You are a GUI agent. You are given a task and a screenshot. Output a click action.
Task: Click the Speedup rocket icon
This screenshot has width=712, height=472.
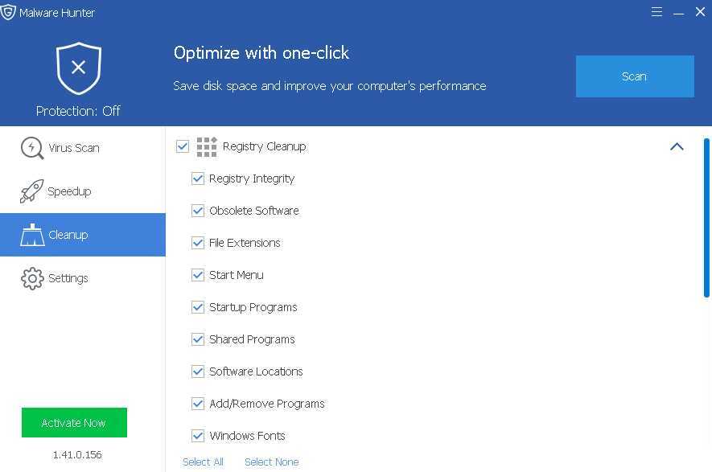point(31,191)
